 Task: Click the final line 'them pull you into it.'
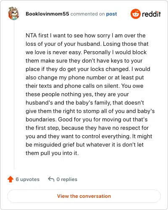(52, 153)
